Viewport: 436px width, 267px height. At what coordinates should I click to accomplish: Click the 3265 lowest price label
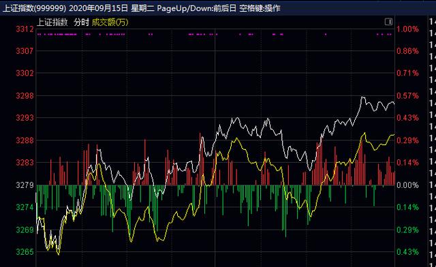(25, 252)
